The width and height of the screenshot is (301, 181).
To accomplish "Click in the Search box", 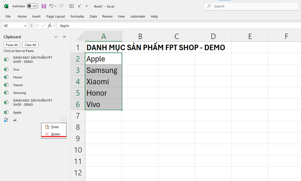I will coord(251,6).
